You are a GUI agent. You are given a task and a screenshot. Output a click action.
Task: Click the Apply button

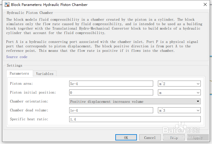(x=198, y=137)
